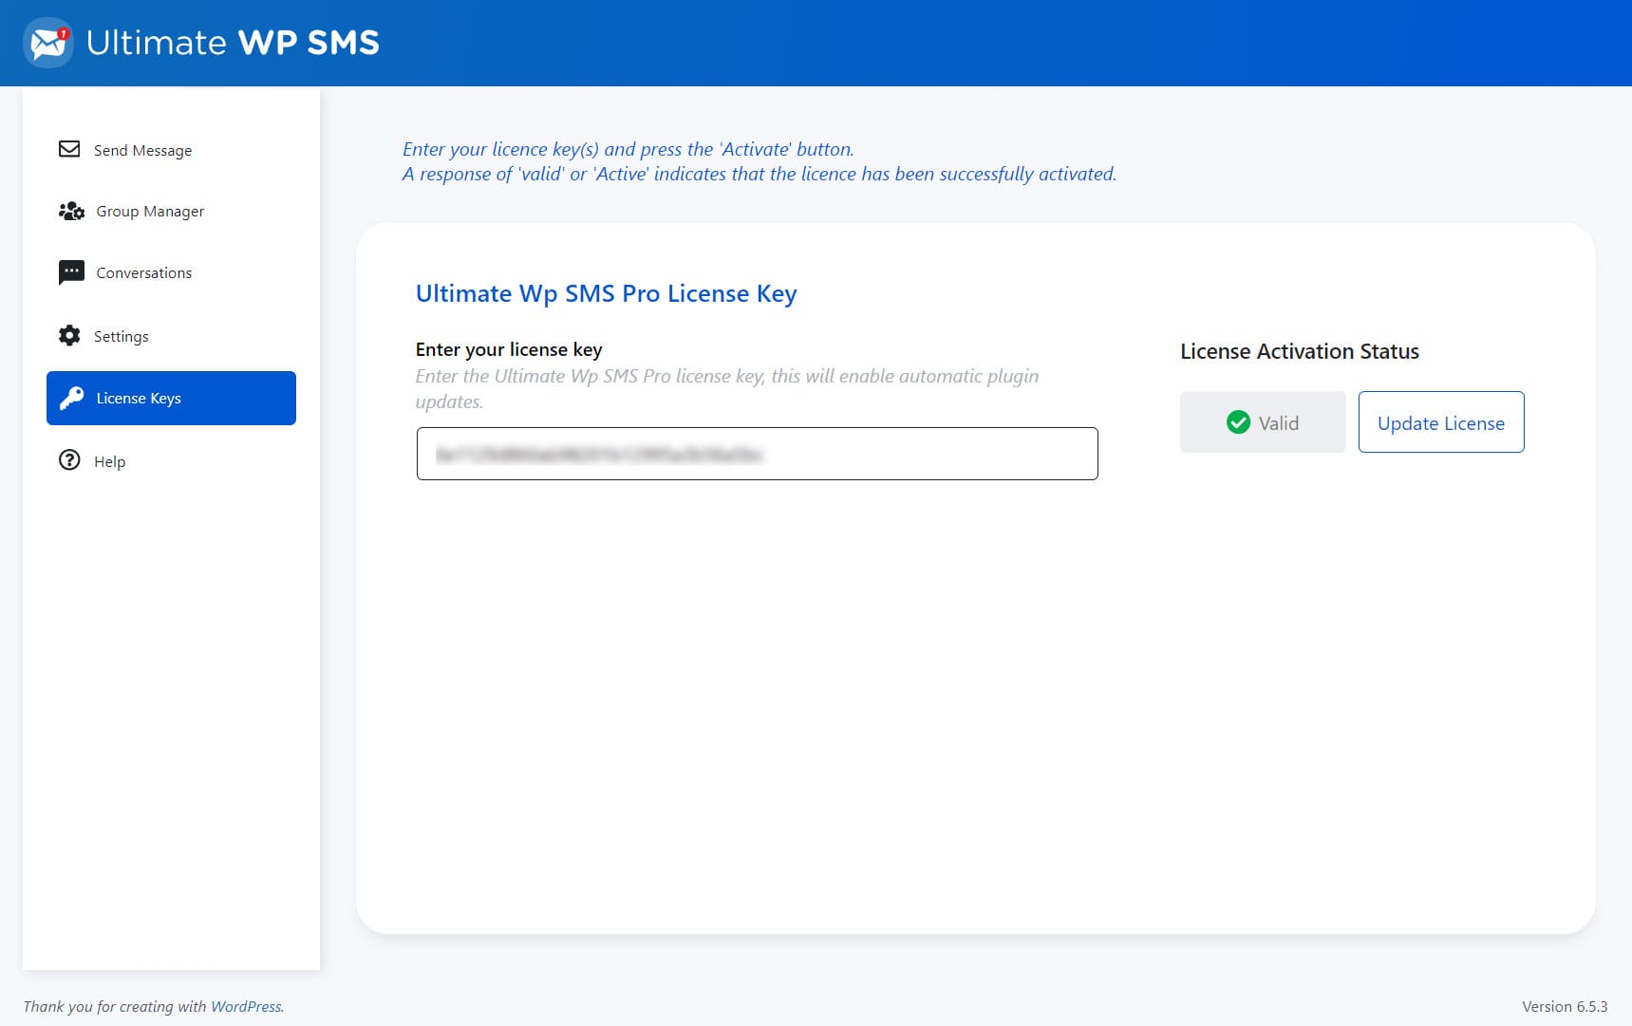
Task: Click the Ultimate WP SMS header title
Action: 233,43
